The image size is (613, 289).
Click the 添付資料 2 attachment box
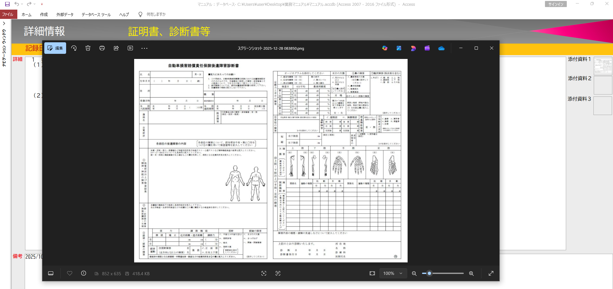(x=603, y=85)
